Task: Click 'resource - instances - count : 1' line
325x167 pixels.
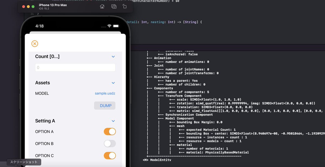Action: [x=216, y=137]
